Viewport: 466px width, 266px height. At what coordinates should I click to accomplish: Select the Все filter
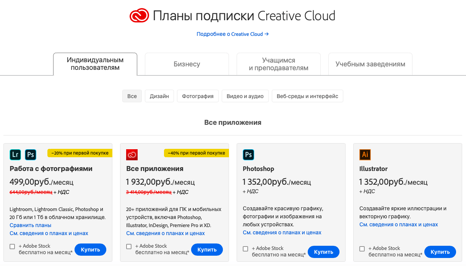pyautogui.click(x=132, y=96)
